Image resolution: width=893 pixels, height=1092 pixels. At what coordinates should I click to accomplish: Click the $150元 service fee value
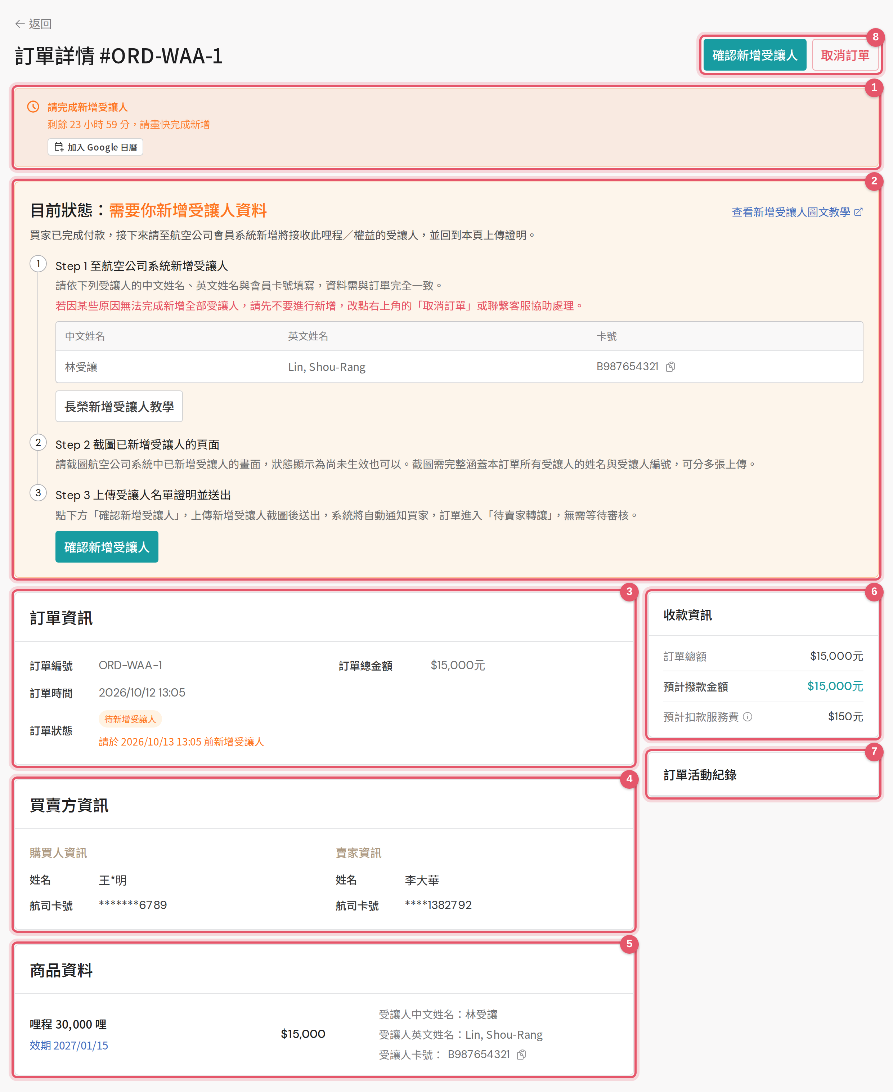pyautogui.click(x=845, y=716)
